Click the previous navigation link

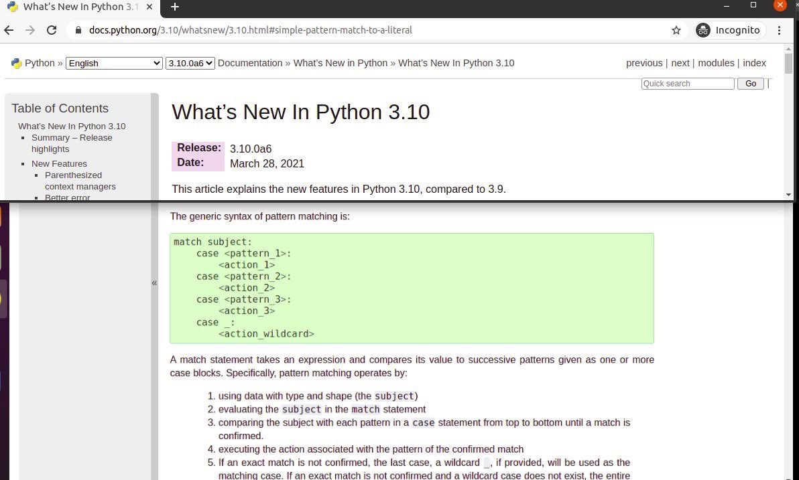tap(644, 63)
